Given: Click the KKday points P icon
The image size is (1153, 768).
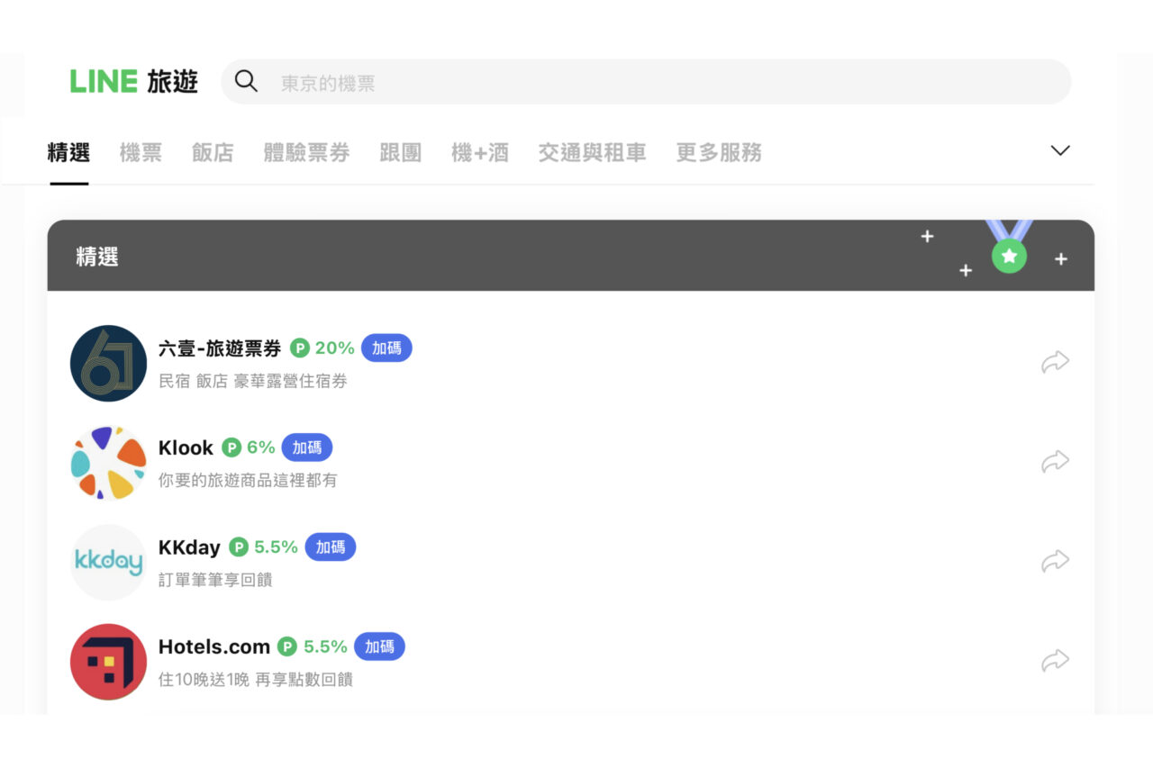Looking at the screenshot, I should click(x=239, y=547).
